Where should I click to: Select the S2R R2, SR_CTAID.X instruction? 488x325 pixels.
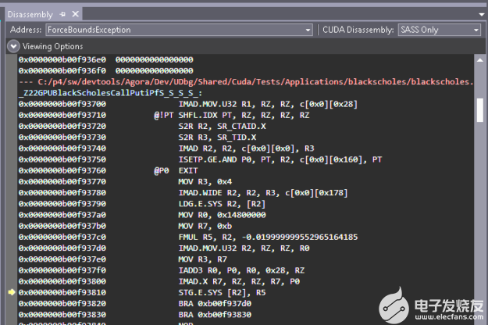click(223, 127)
